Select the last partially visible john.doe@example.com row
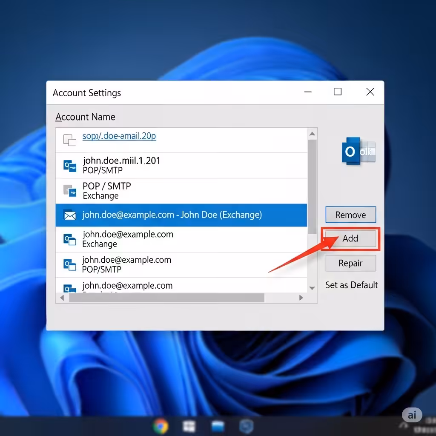Screen dimensions: 436x436 (181, 285)
